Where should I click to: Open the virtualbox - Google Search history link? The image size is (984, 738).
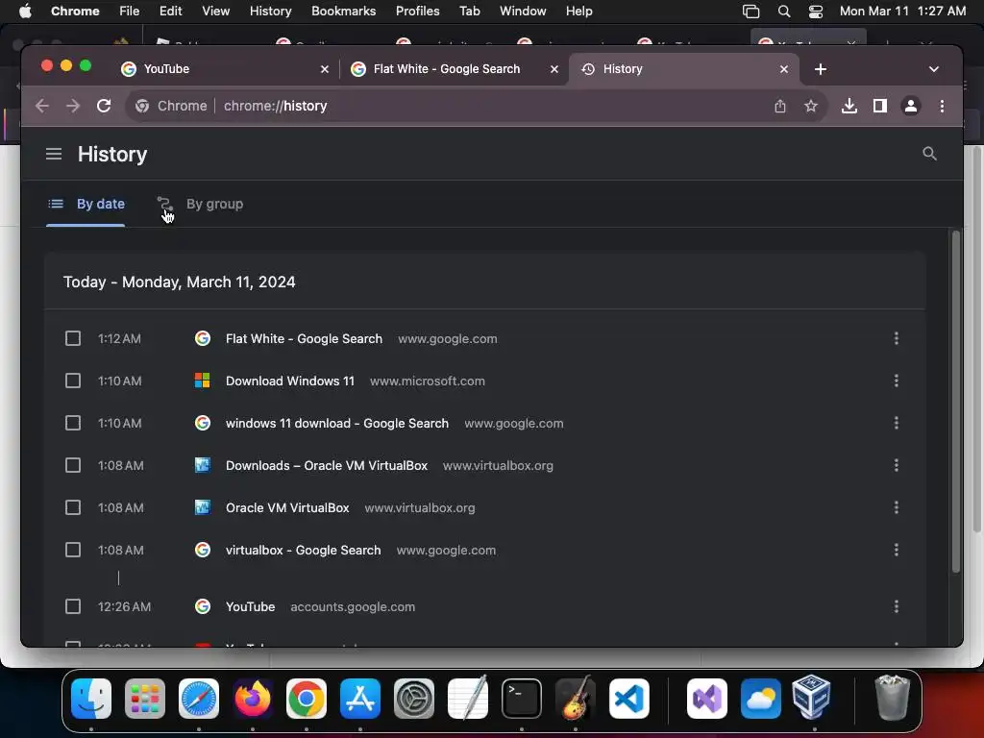click(303, 550)
